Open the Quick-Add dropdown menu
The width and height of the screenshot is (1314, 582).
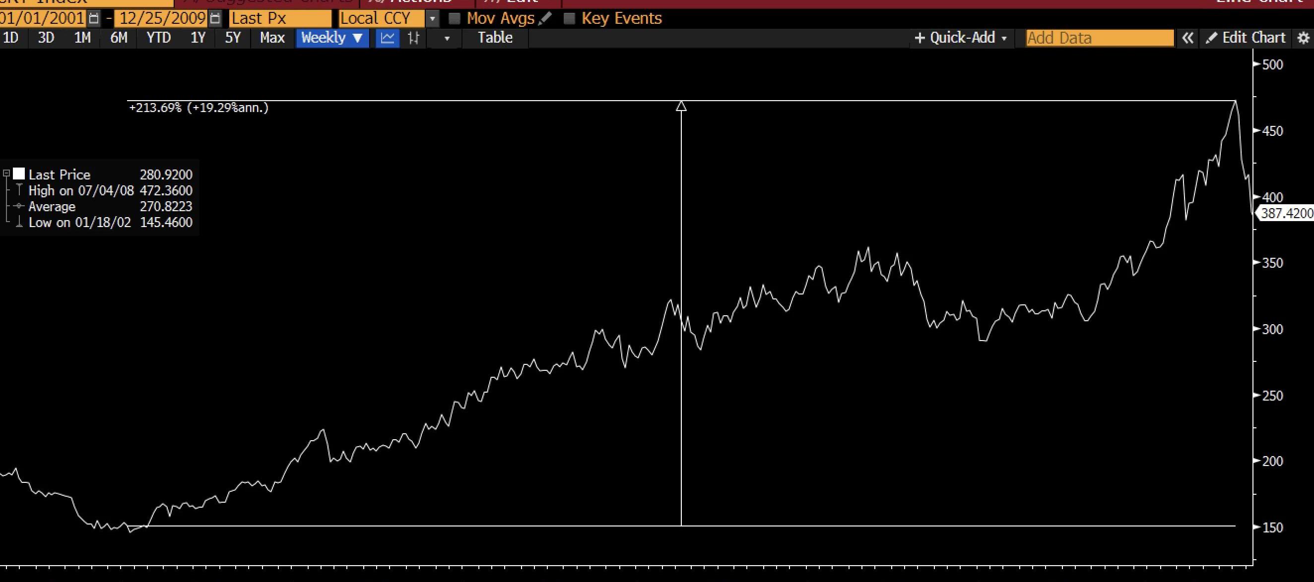961,38
